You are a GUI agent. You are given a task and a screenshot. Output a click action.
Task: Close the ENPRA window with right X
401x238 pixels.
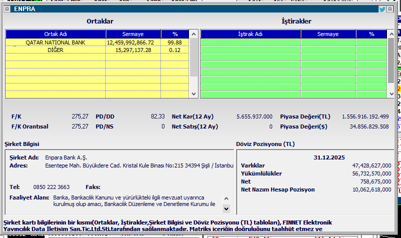[390, 9]
